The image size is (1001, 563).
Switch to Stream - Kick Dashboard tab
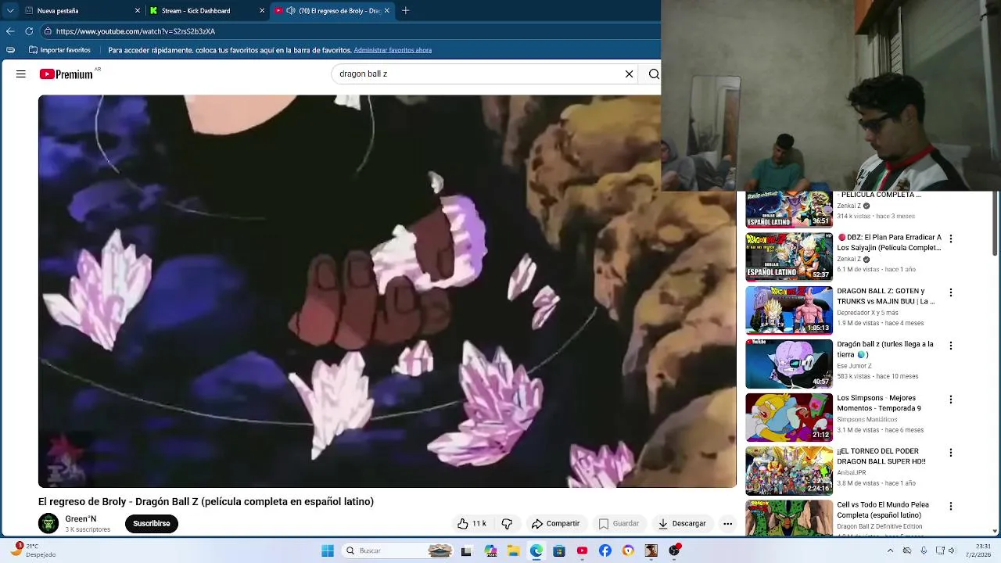[203, 11]
